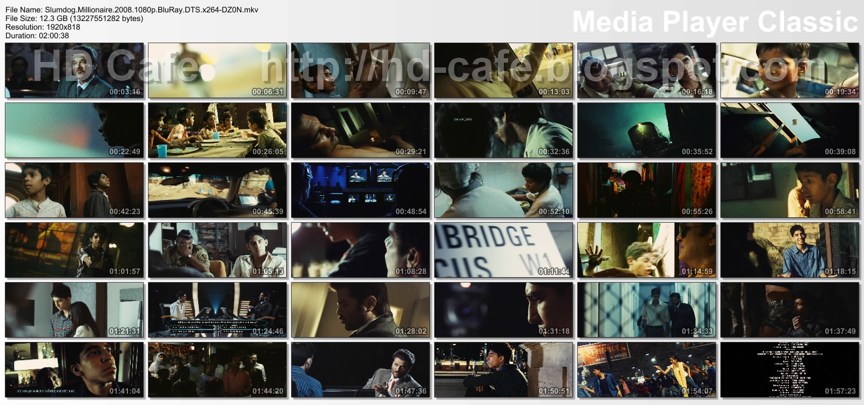Click the Media Player Classic title
The height and width of the screenshot is (405, 864).
coord(715,22)
